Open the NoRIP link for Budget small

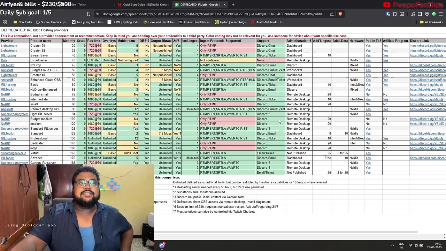click(5, 94)
